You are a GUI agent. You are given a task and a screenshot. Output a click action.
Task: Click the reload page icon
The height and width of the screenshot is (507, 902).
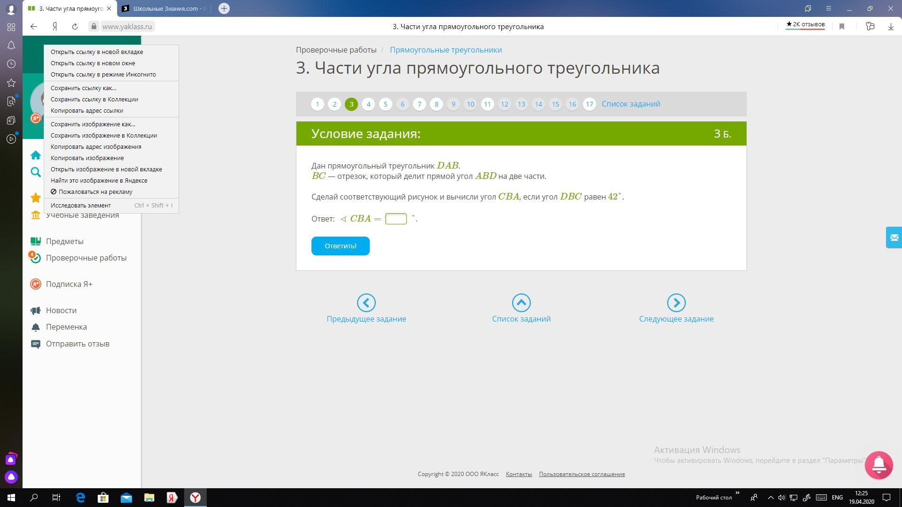pyautogui.click(x=75, y=27)
